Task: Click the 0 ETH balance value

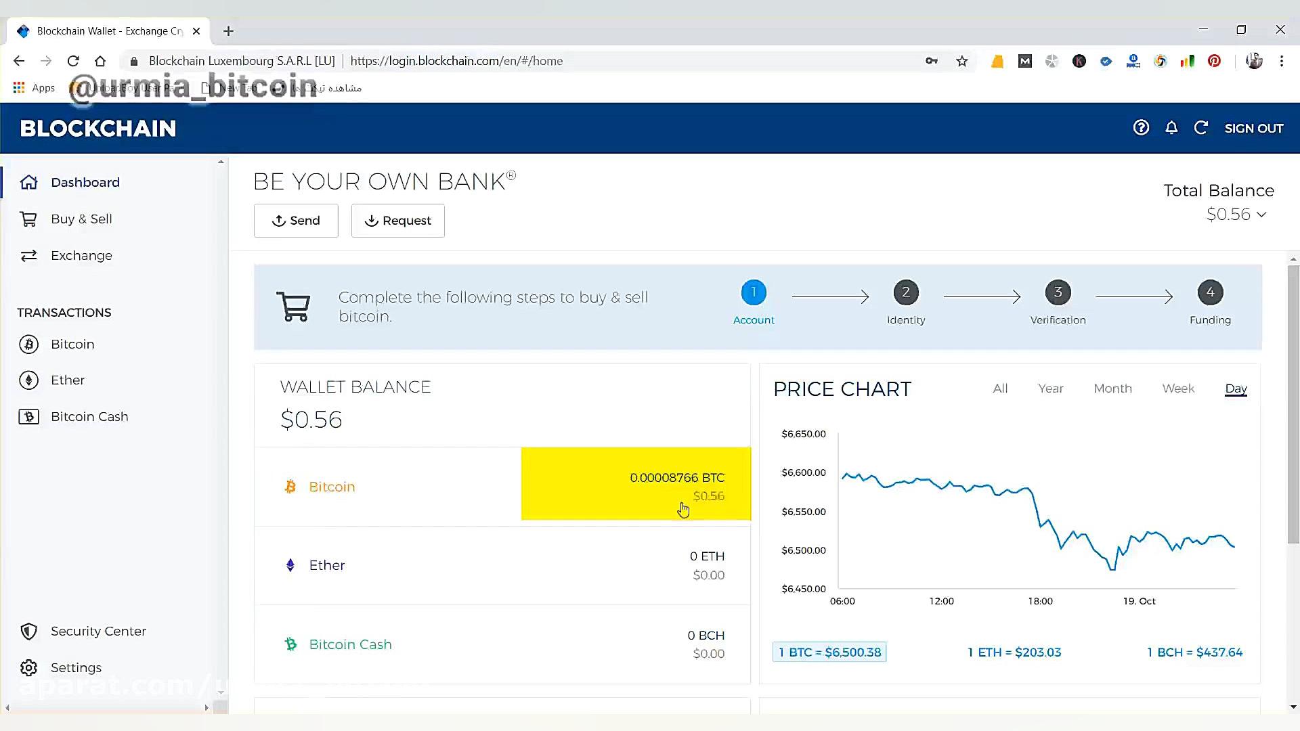Action: (x=707, y=556)
